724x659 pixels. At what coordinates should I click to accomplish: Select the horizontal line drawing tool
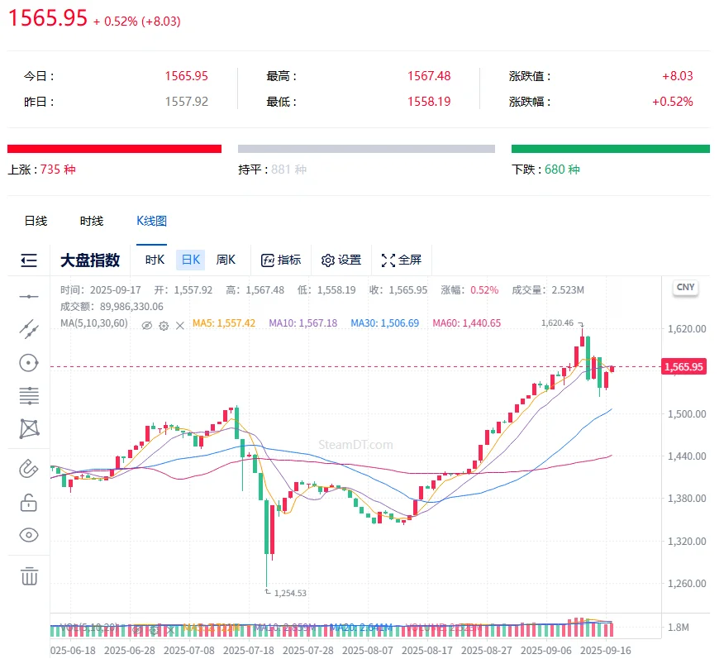(28, 295)
